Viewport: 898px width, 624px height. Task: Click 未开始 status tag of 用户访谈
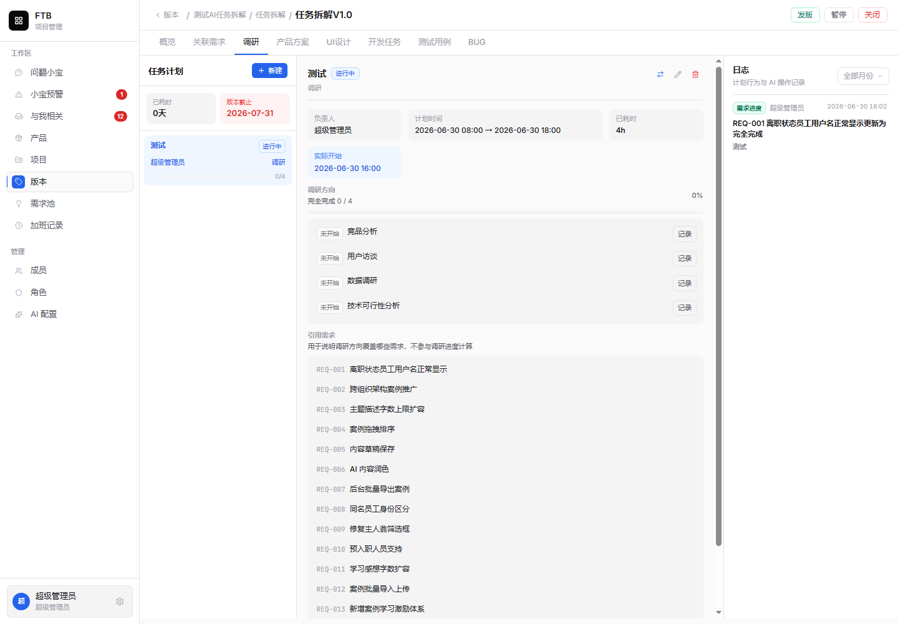[330, 258]
